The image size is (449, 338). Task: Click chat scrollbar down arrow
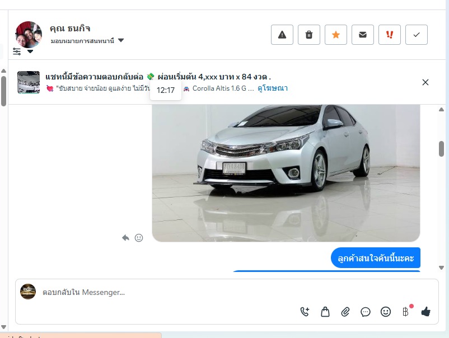[441, 267]
